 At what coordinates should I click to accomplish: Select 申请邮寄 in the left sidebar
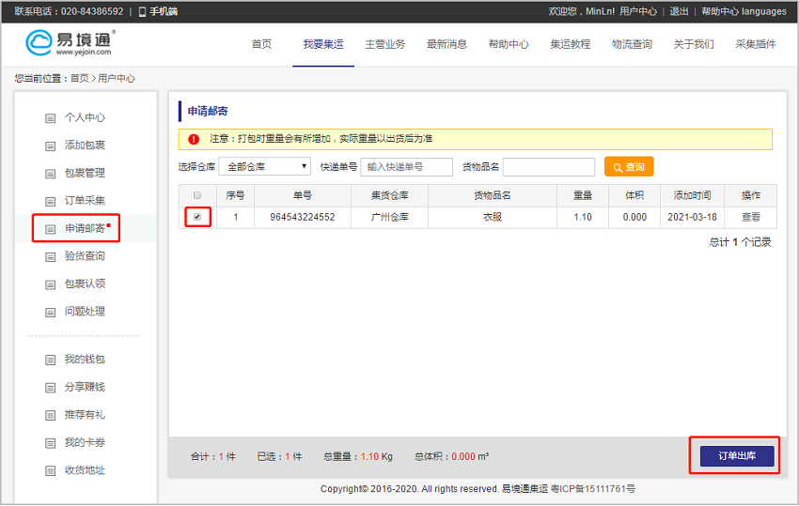coord(85,228)
